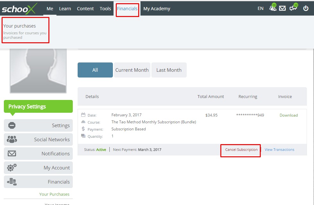Open the Tools menu
This screenshot has width=314, height=205.
tap(105, 9)
